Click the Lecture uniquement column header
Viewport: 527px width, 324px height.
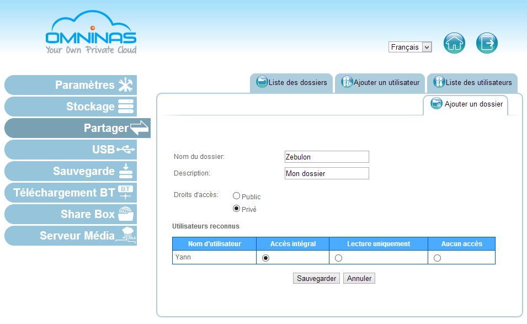click(379, 243)
